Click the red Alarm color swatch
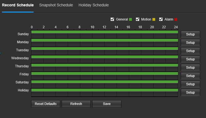The image size is (206, 118). click(176, 19)
